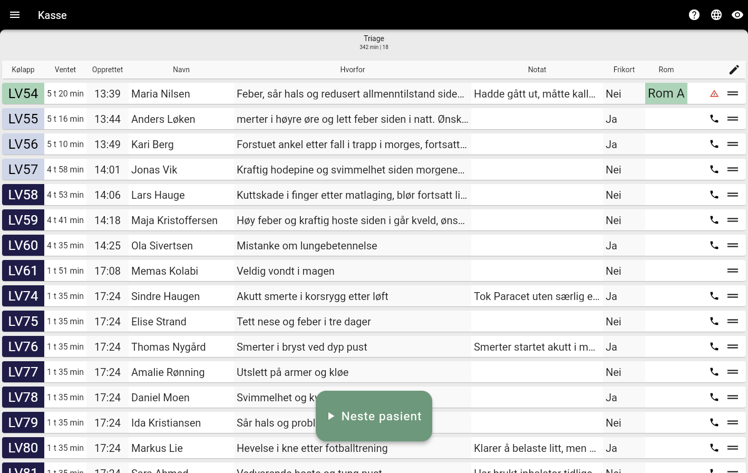Click the note 'Tok Paracet uten særlig e...'
748x473 pixels.
[537, 296]
